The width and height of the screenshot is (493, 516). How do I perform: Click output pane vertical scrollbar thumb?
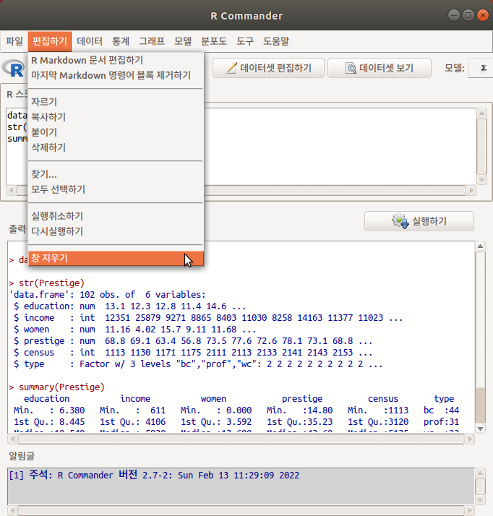[480, 405]
